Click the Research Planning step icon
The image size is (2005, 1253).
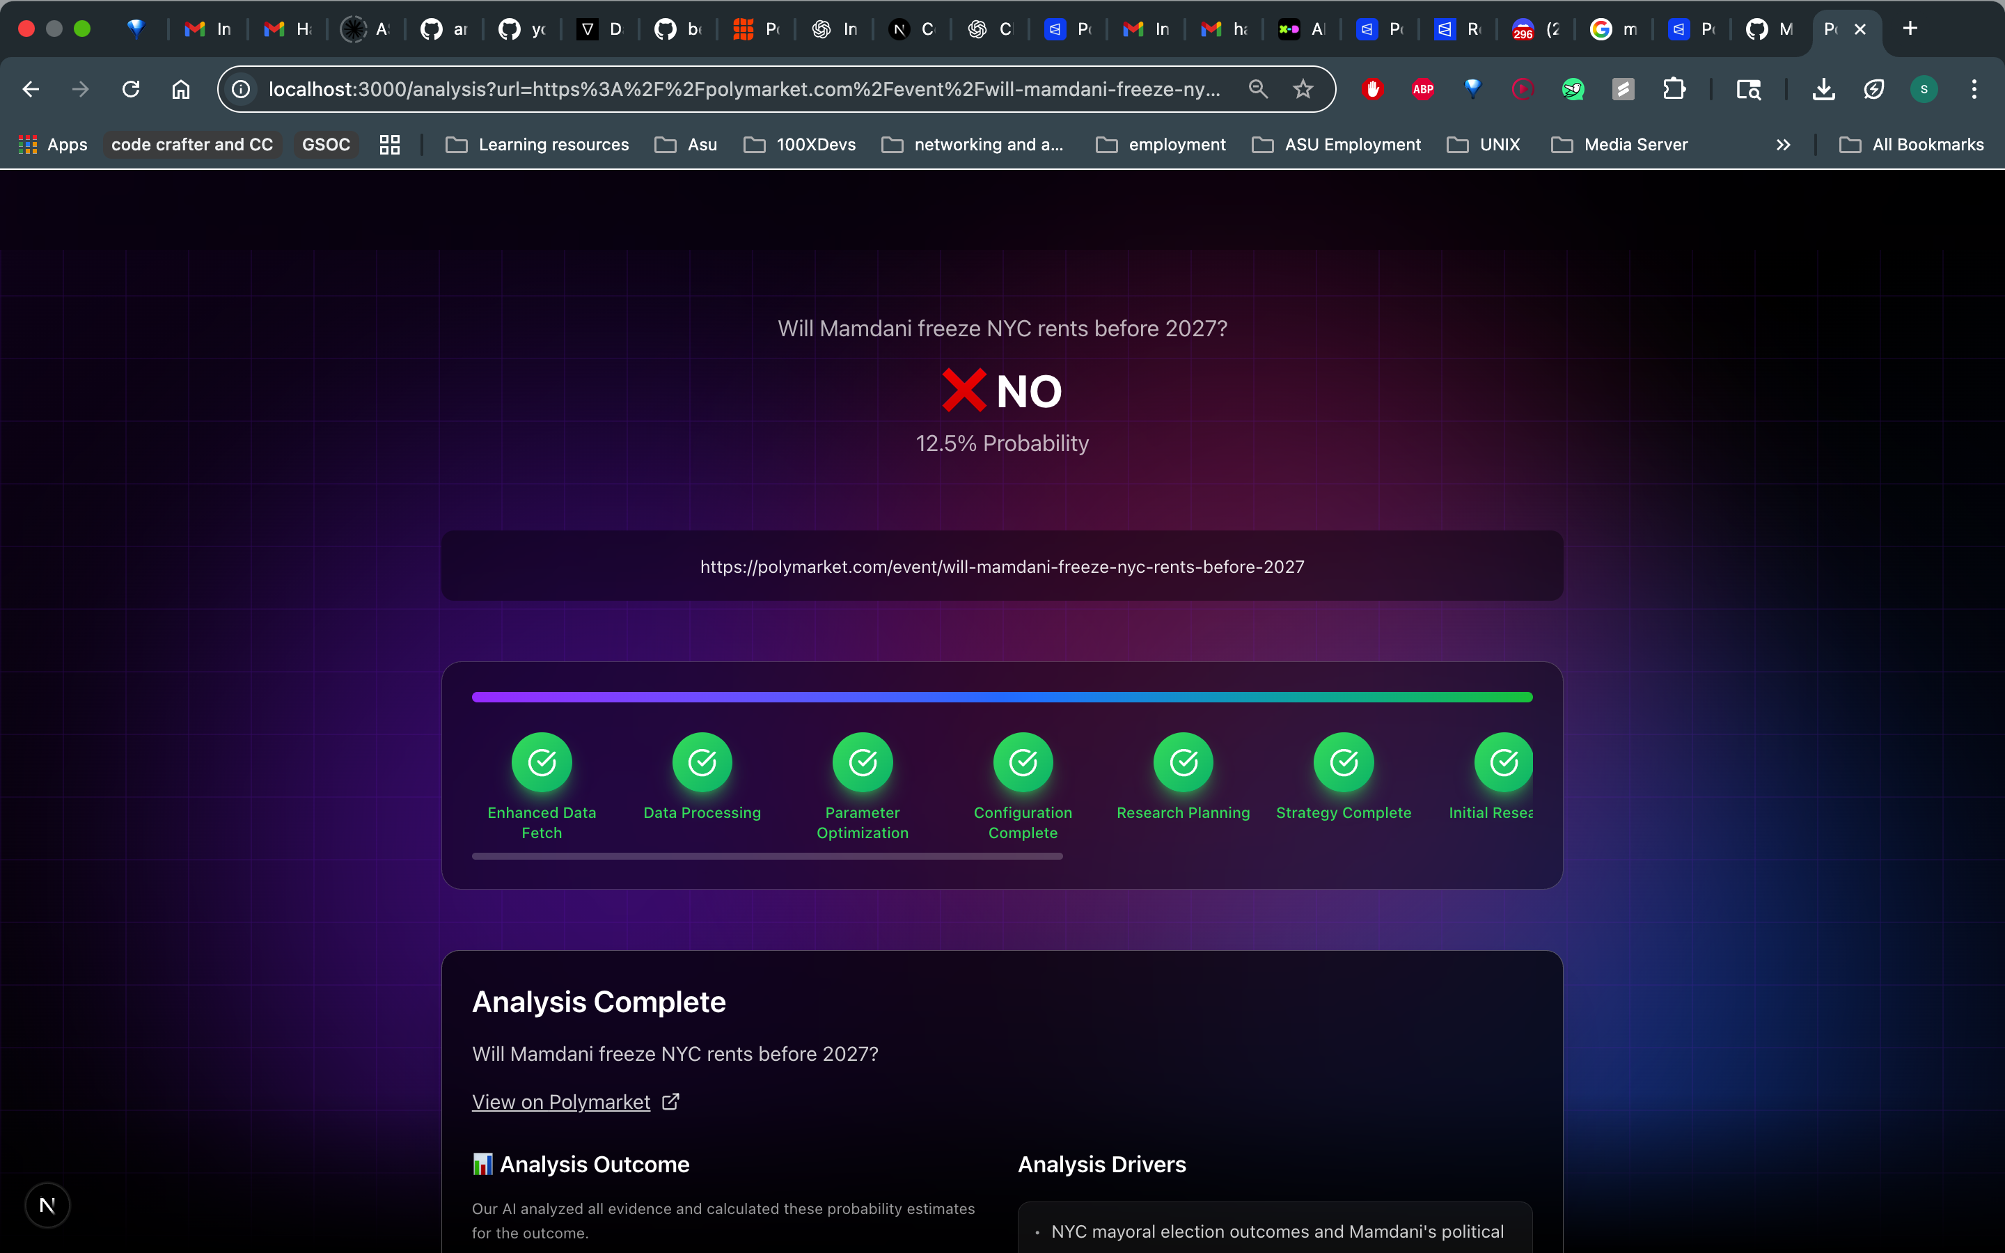pos(1183,762)
